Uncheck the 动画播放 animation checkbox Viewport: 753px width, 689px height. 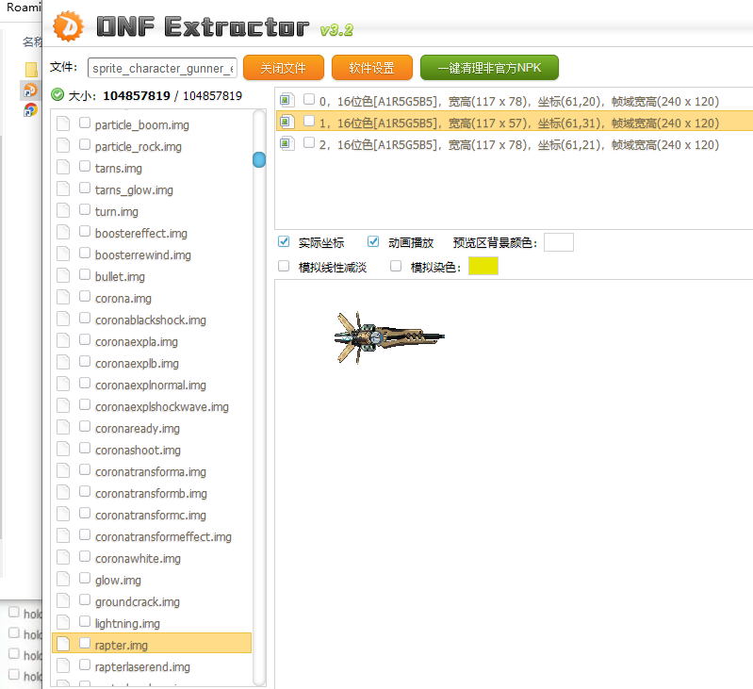point(373,242)
